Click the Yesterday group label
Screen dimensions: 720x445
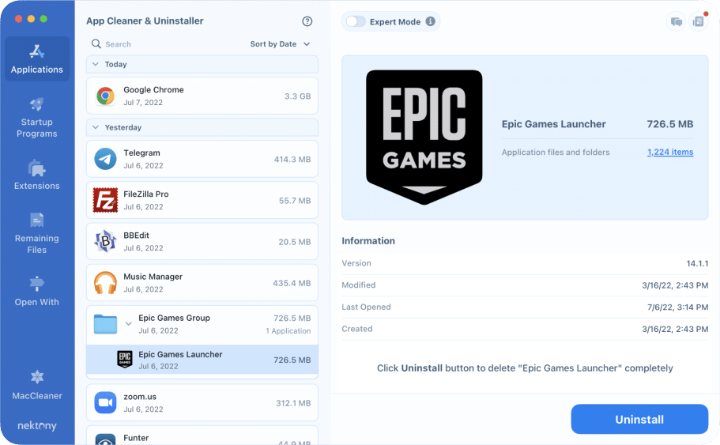(x=123, y=127)
